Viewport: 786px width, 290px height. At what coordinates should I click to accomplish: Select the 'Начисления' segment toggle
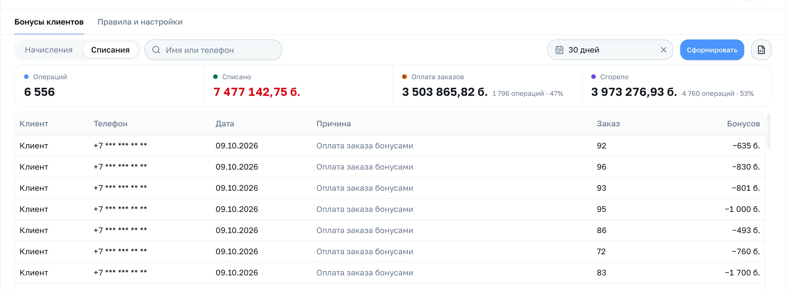[x=49, y=50]
